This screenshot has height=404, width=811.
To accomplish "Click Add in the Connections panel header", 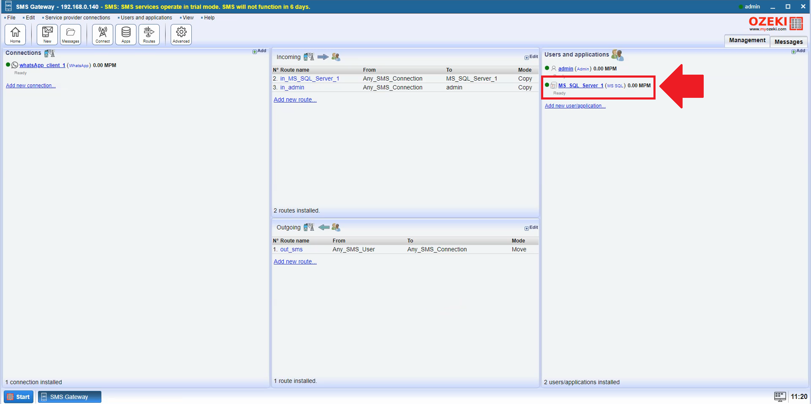I will tap(259, 51).
